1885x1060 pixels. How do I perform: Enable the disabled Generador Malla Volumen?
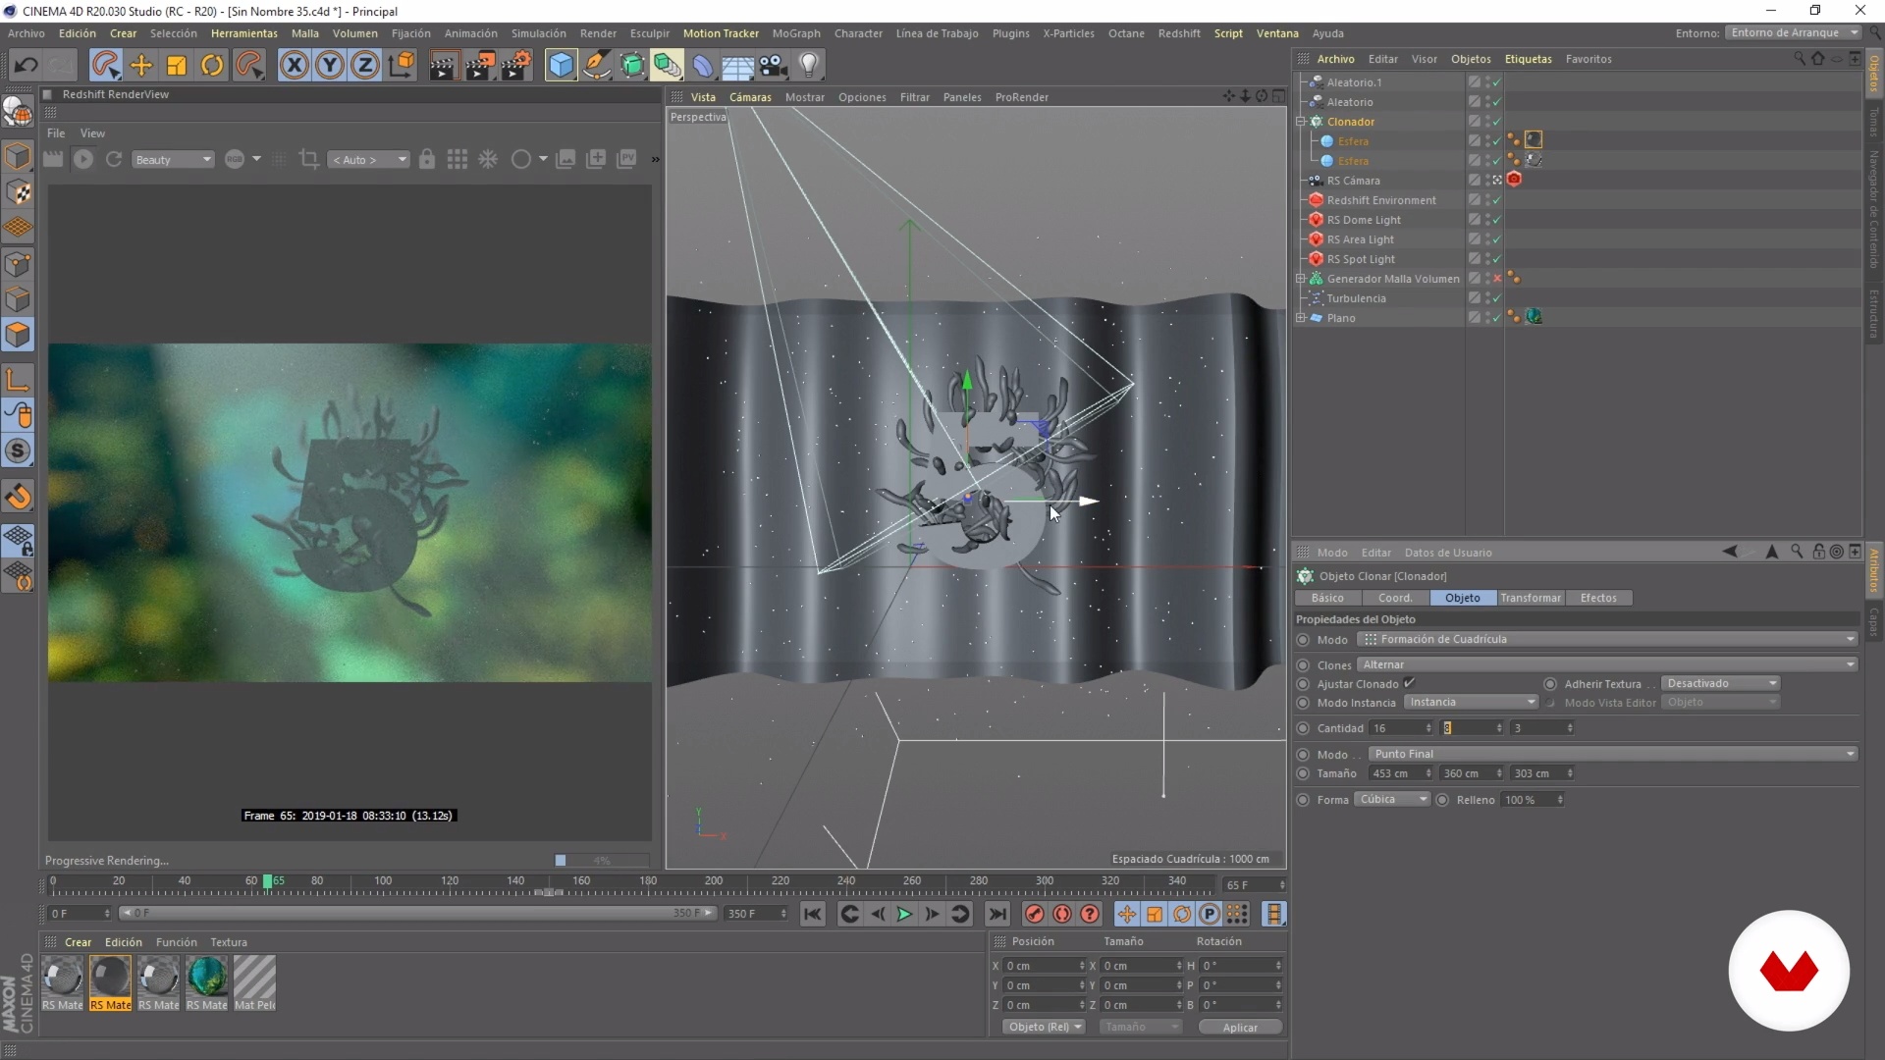(1496, 279)
